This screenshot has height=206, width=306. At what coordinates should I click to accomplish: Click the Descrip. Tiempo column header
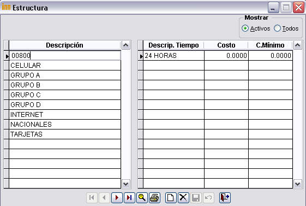coord(173,45)
